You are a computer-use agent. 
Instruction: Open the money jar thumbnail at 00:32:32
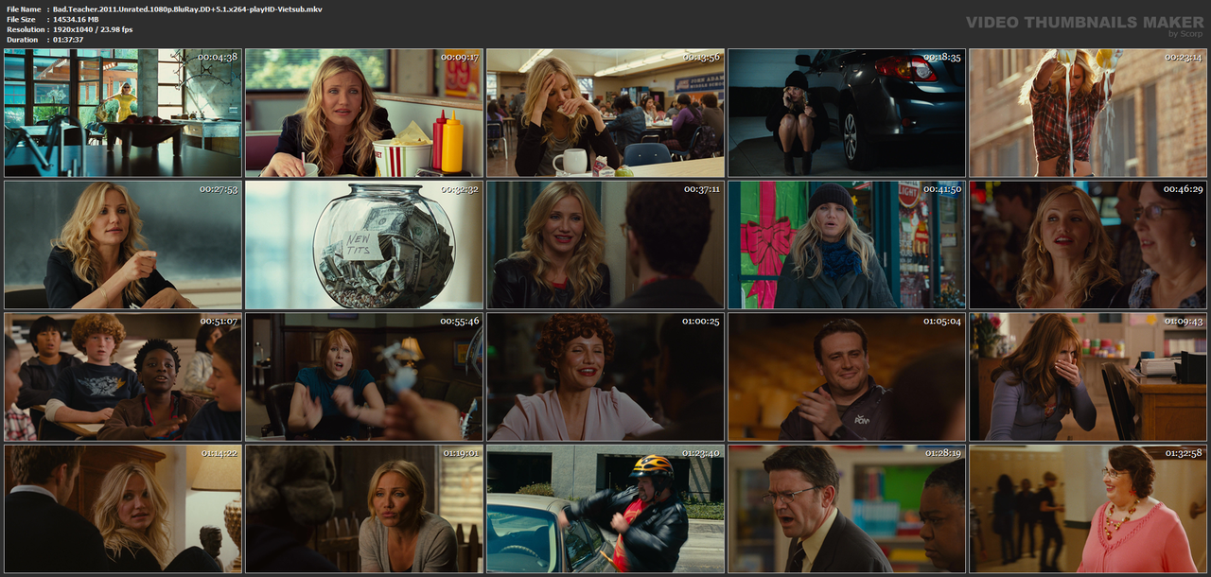pyautogui.click(x=364, y=245)
